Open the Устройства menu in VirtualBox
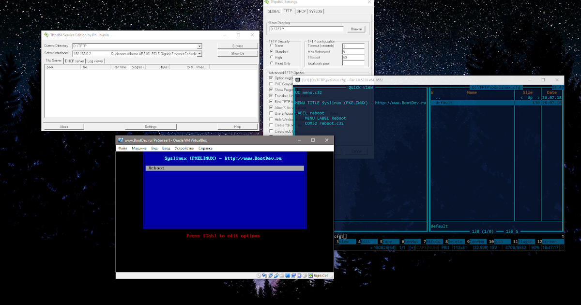Image resolution: width=581 pixels, height=305 pixels. click(x=184, y=148)
